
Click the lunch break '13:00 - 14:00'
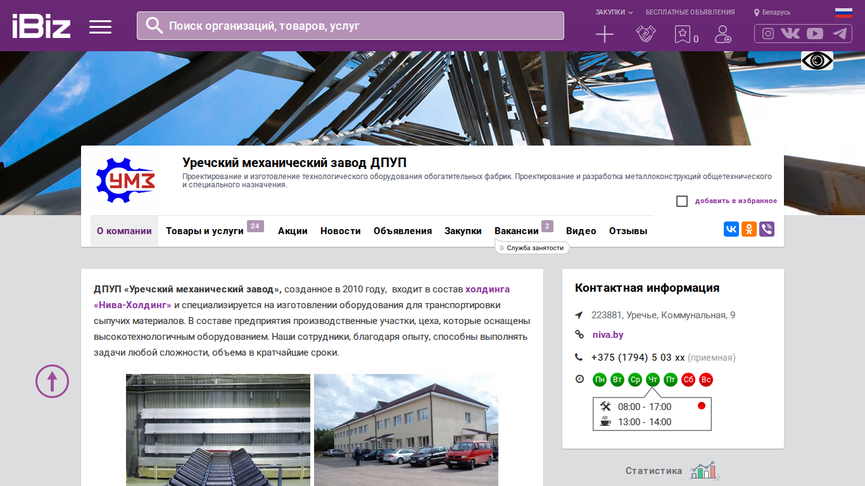pos(645,422)
